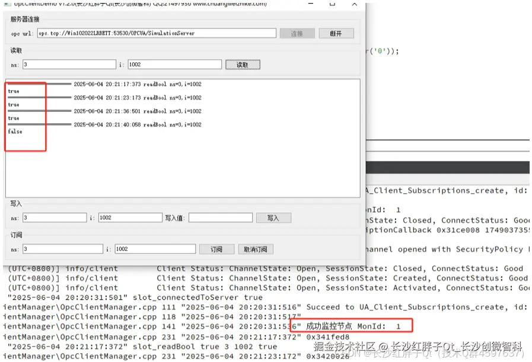532x362 pixels.
Task: Focus the i field in 读取 section
Action: click(175, 65)
